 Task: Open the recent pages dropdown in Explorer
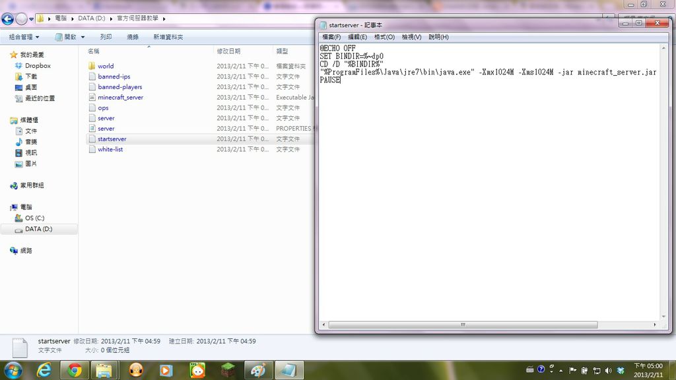click(x=31, y=19)
